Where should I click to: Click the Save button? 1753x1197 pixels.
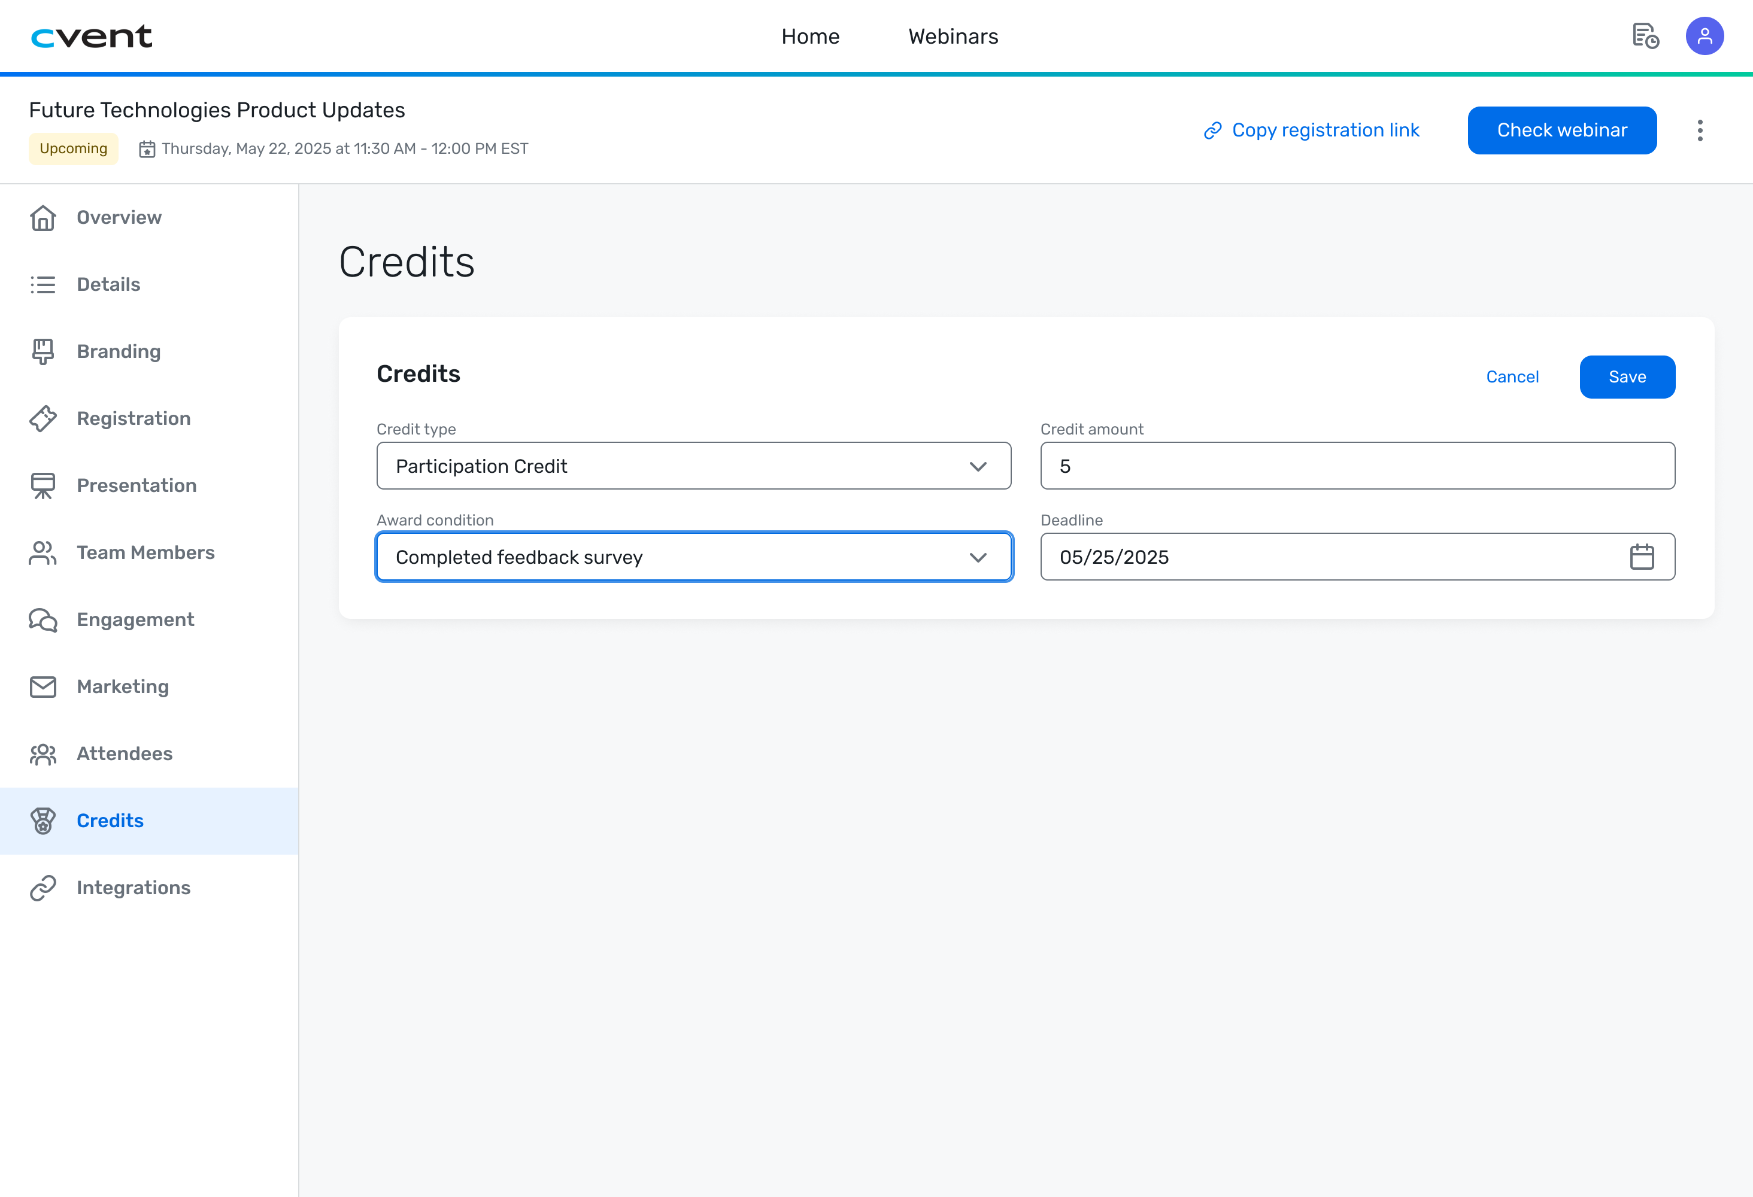[1627, 377]
